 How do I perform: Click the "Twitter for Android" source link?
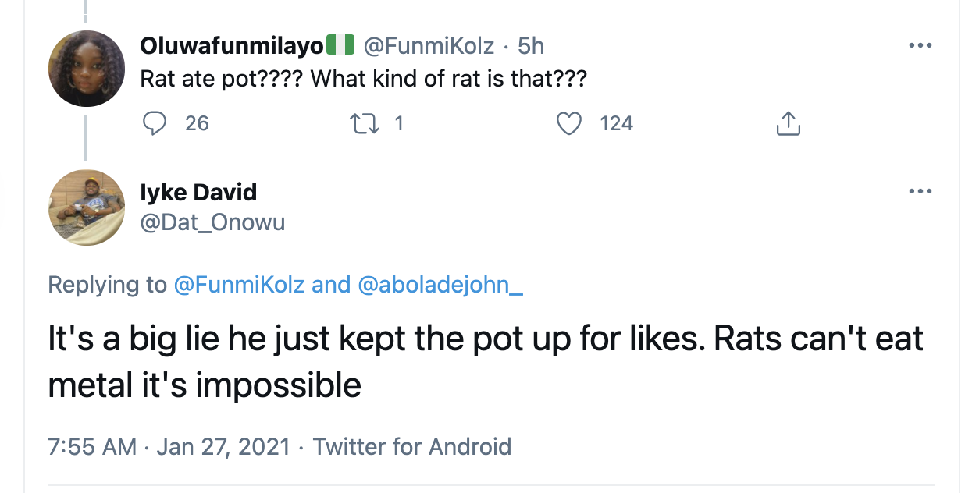click(411, 447)
